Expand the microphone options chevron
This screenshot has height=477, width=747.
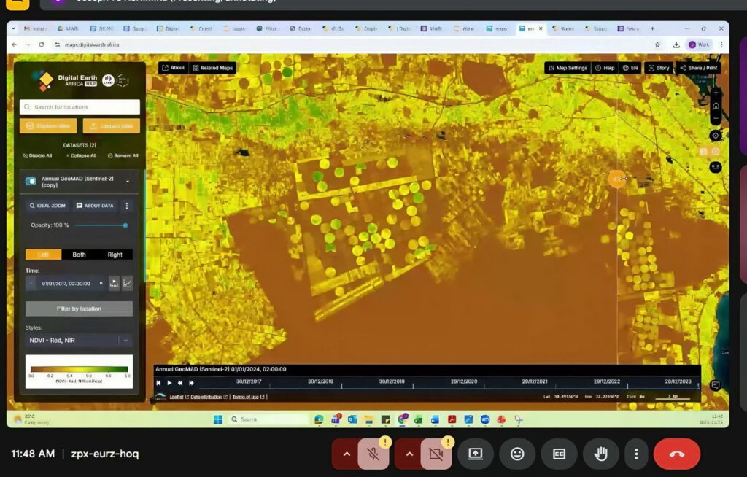pos(347,452)
